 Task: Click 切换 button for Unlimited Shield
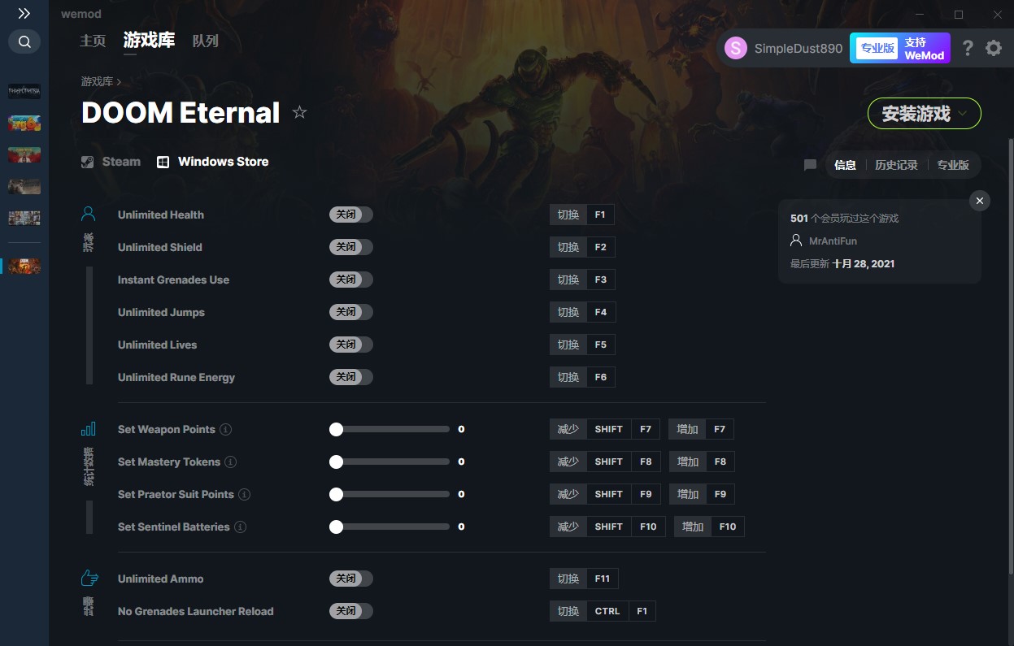pyautogui.click(x=568, y=247)
